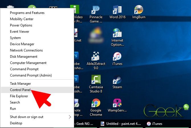Select the Able2Extract 9.0 desktop icon
The width and height of the screenshot is (191, 128).
click(x=96, y=61)
